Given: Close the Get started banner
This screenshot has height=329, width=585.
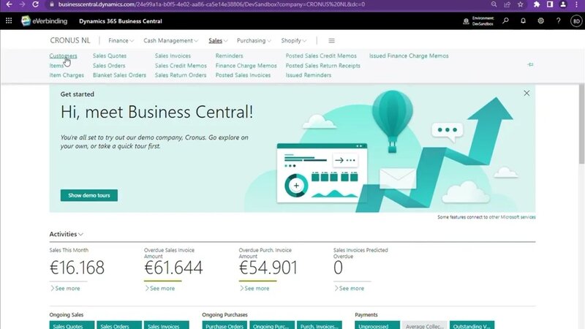Looking at the screenshot, I should coord(526,94).
